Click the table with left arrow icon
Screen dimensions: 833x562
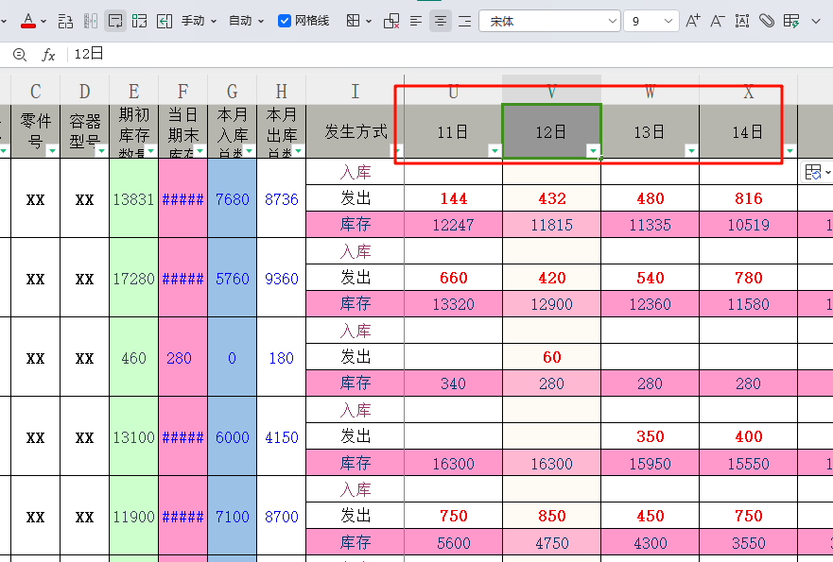point(165,21)
